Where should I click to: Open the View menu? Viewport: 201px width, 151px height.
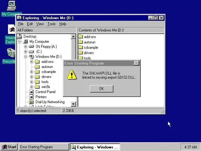point(40,24)
